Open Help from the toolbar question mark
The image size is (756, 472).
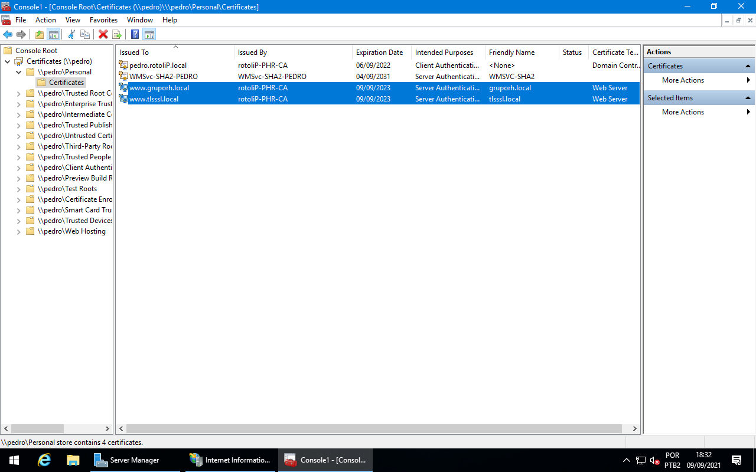135,34
